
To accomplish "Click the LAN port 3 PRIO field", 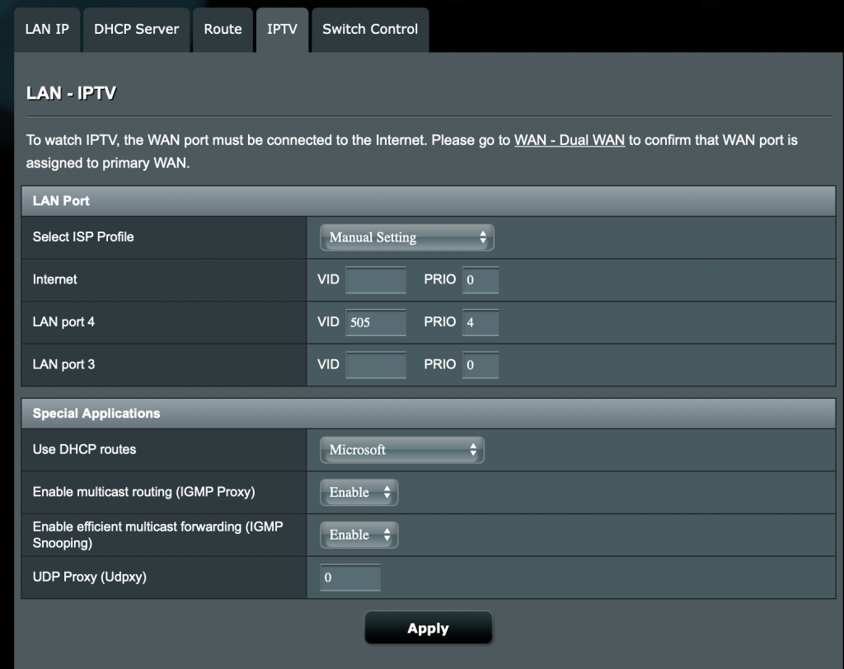I will point(481,364).
